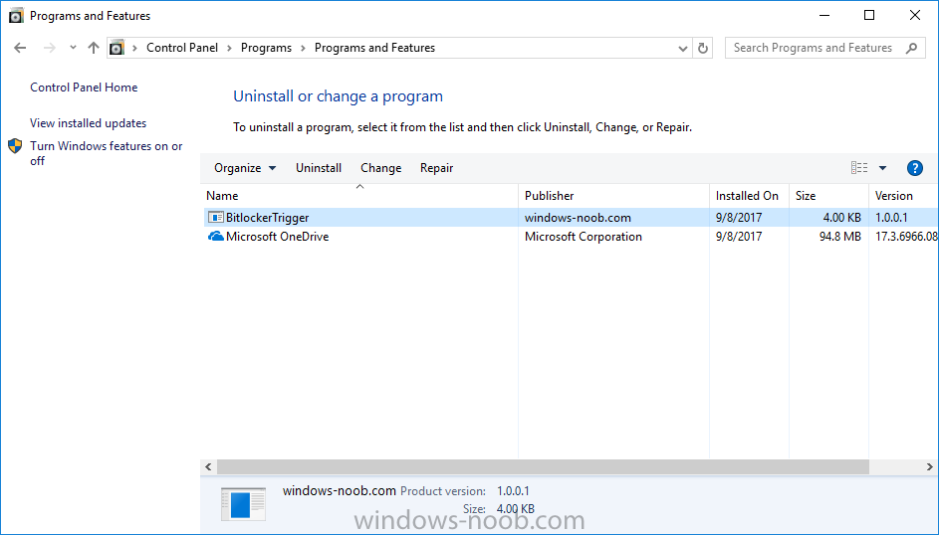Click the horizontal scrollbar right arrow
The image size is (939, 535).
(929, 466)
